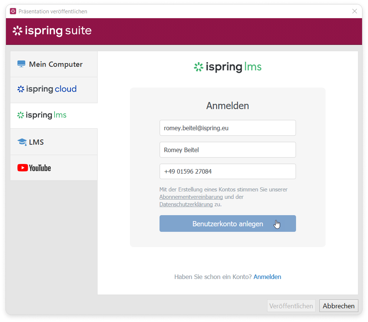
Task: Close the publish presentation dialog
Action: tap(354, 11)
